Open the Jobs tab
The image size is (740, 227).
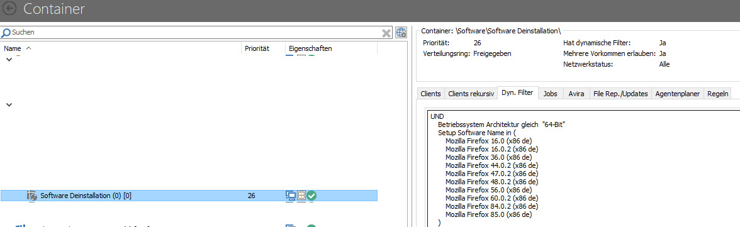pos(550,94)
